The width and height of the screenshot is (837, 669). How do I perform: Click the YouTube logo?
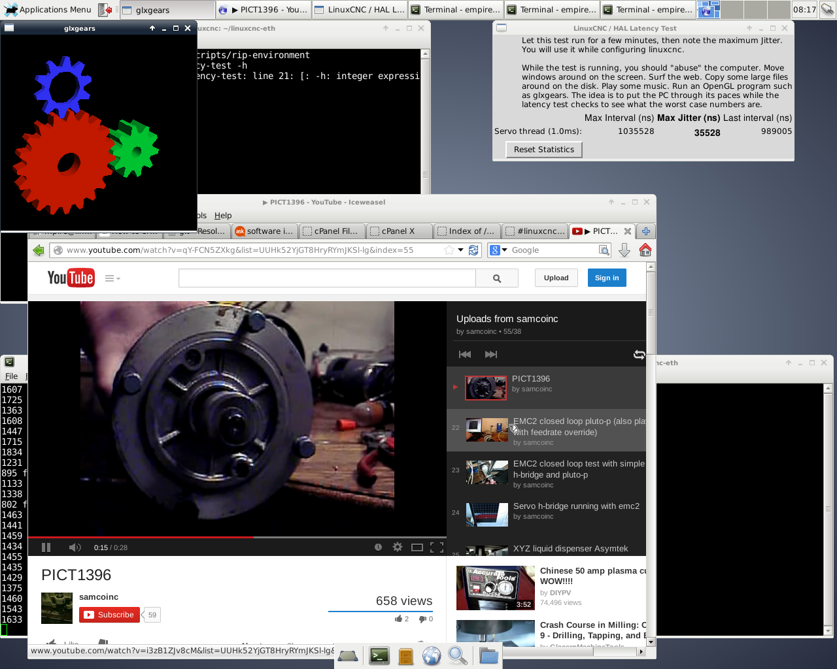[71, 278]
